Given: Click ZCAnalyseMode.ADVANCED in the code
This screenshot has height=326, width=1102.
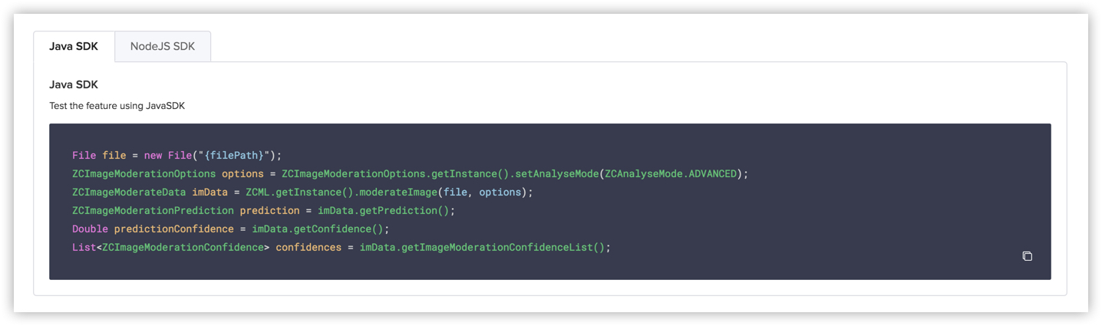Looking at the screenshot, I should point(671,173).
